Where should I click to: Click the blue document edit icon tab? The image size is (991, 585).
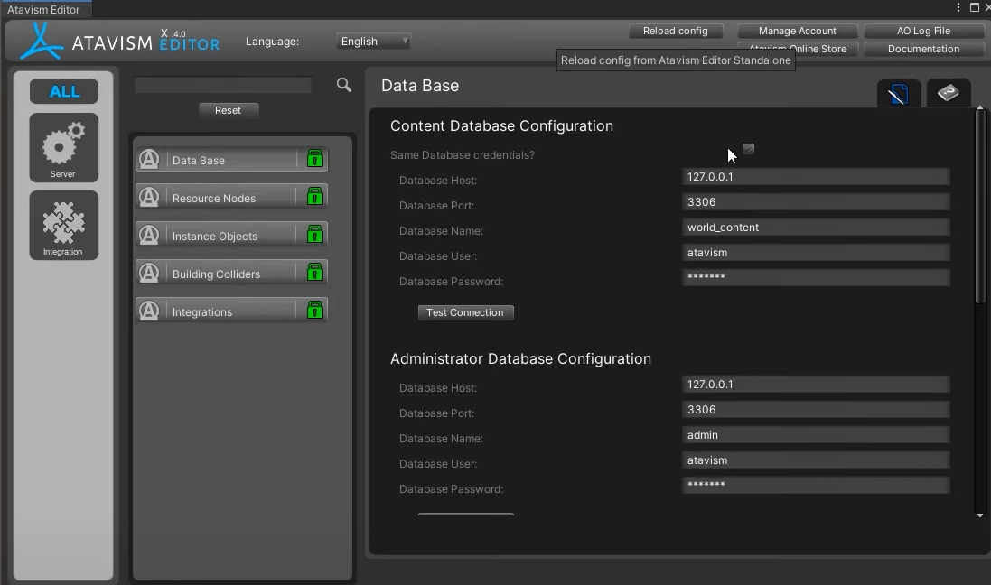pyautogui.click(x=898, y=94)
